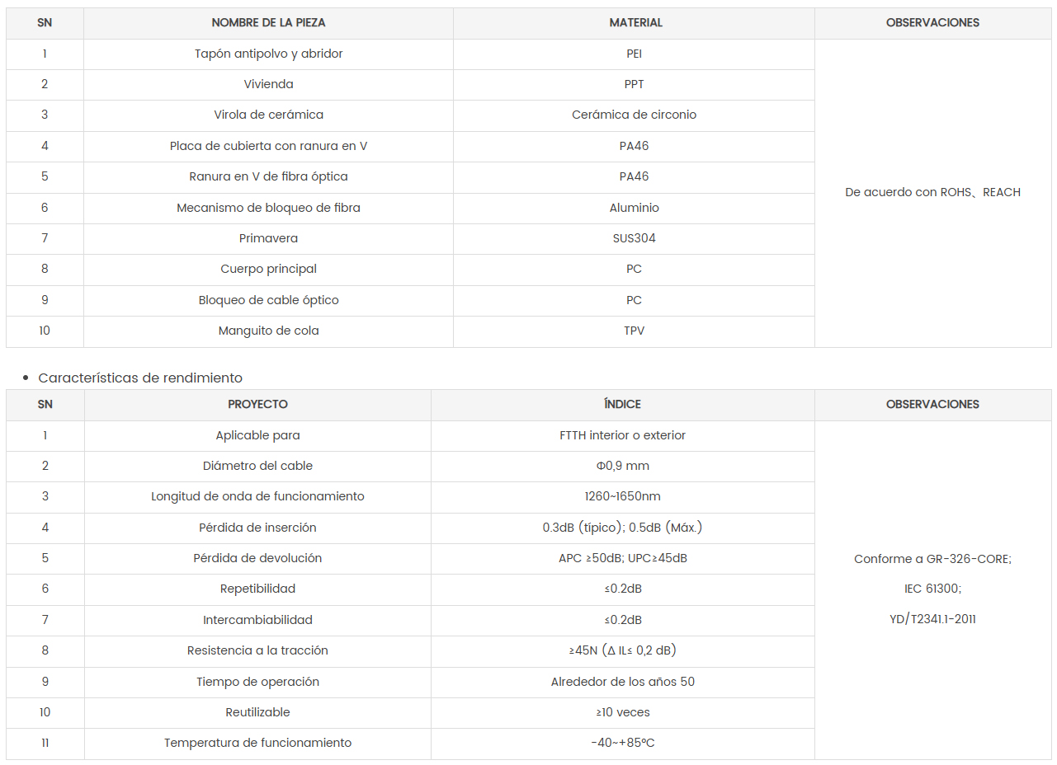Click the 'Aluminio' material cell
Viewport: 1057px width, 765px height.
[634, 208]
